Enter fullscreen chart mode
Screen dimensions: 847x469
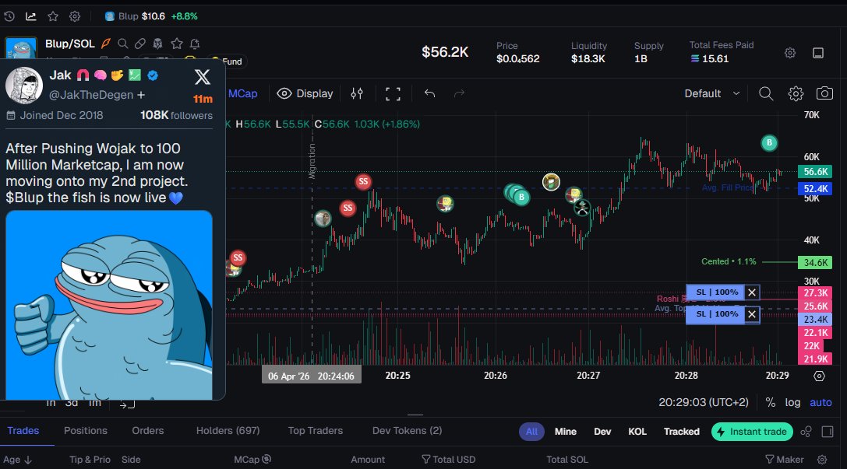coord(393,94)
